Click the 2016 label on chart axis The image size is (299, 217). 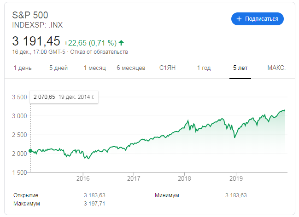click(x=83, y=178)
